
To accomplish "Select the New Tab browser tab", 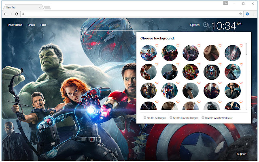I will click(x=22, y=7).
